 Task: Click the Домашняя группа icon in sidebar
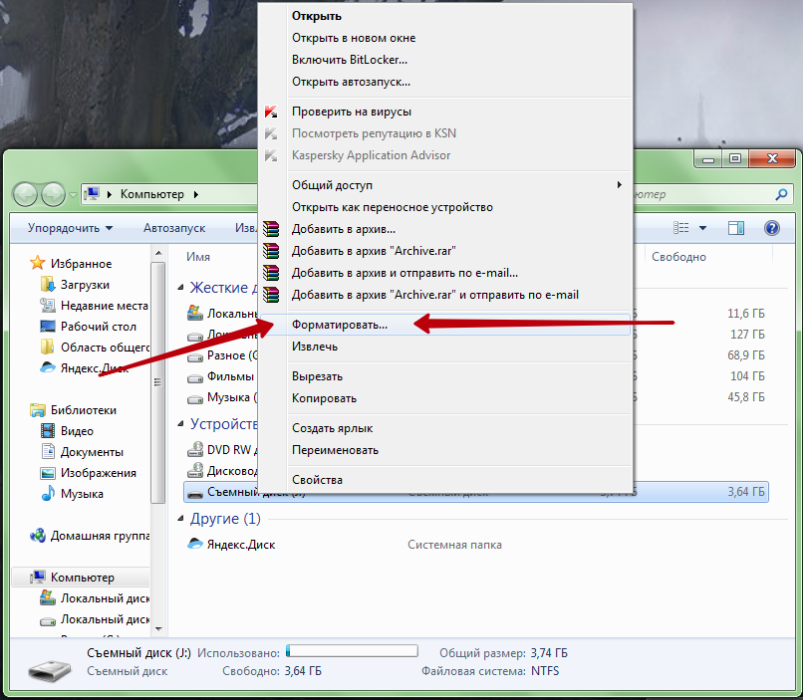[39, 536]
